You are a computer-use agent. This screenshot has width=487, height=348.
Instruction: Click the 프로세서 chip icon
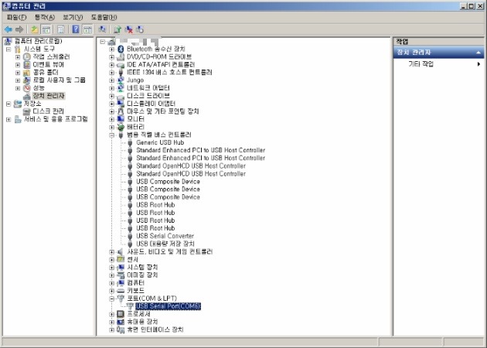[x=121, y=314]
